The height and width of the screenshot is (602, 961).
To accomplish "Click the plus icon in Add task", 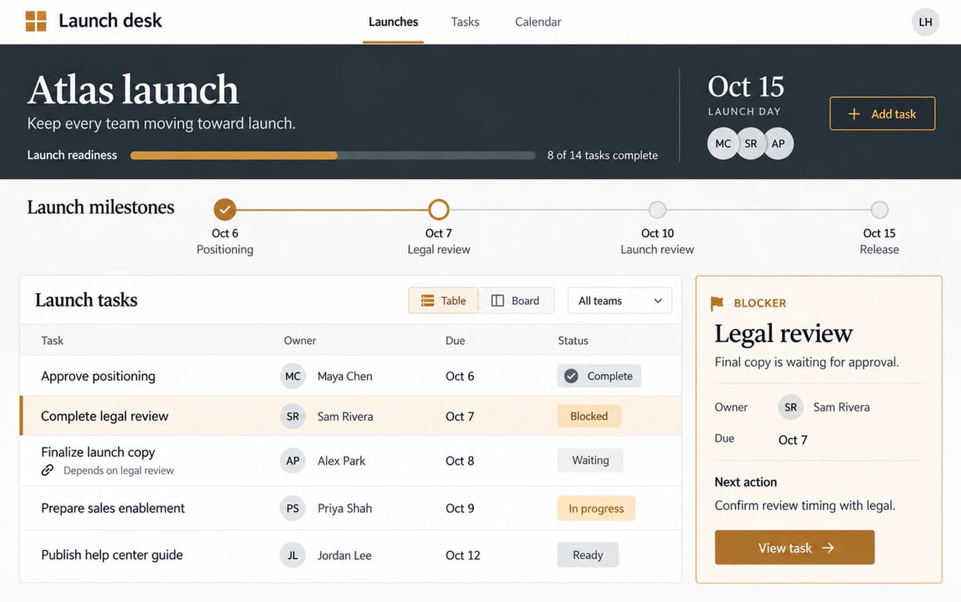I will point(854,114).
